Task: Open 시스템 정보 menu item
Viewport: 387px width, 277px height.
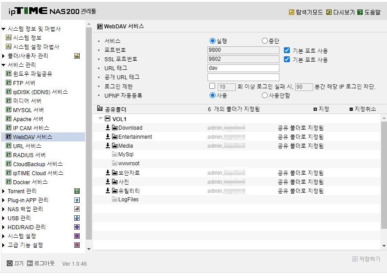Action: click(27, 38)
